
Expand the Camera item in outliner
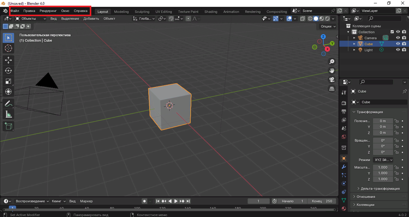pyautogui.click(x=354, y=38)
